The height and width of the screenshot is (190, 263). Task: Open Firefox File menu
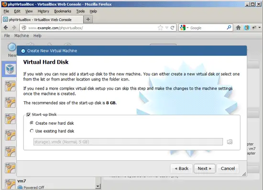point(6,11)
